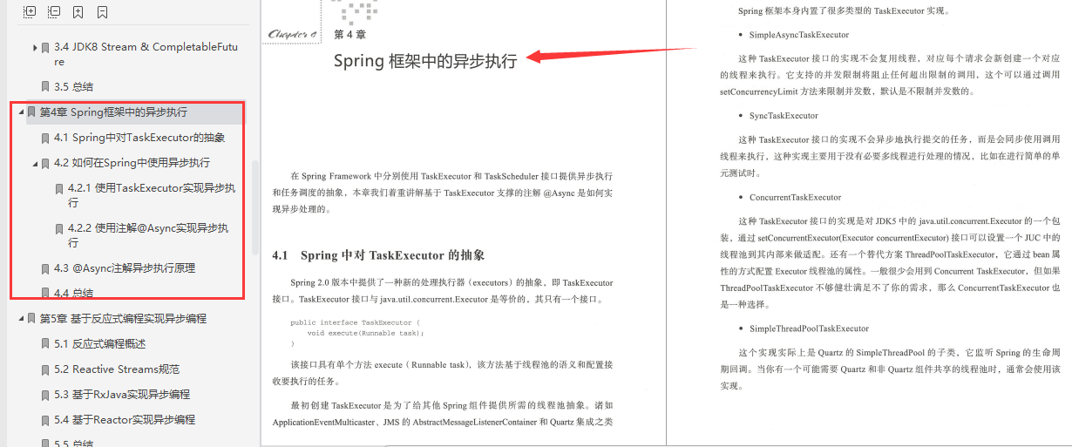Open bookmark 4.2.2 使用注解@Async实现异步执行
The width and height of the screenshot is (1072, 447).
tap(148, 235)
